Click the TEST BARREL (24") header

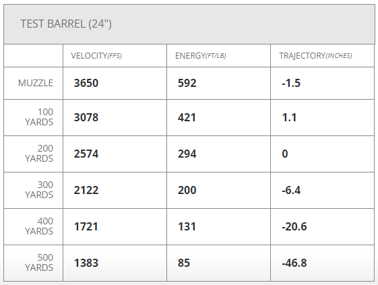click(x=66, y=24)
